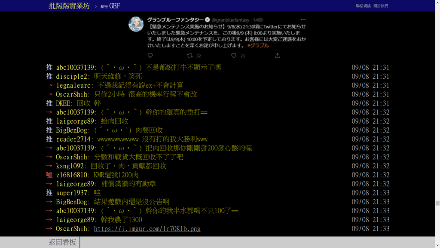This screenshot has height=248, width=440.
Task: Click super1937's comment 哇
Action: pos(97,193)
